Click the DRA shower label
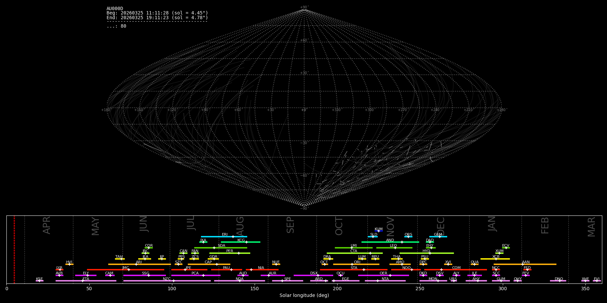The width and height of the screenshot is (607, 303). coord(327,257)
